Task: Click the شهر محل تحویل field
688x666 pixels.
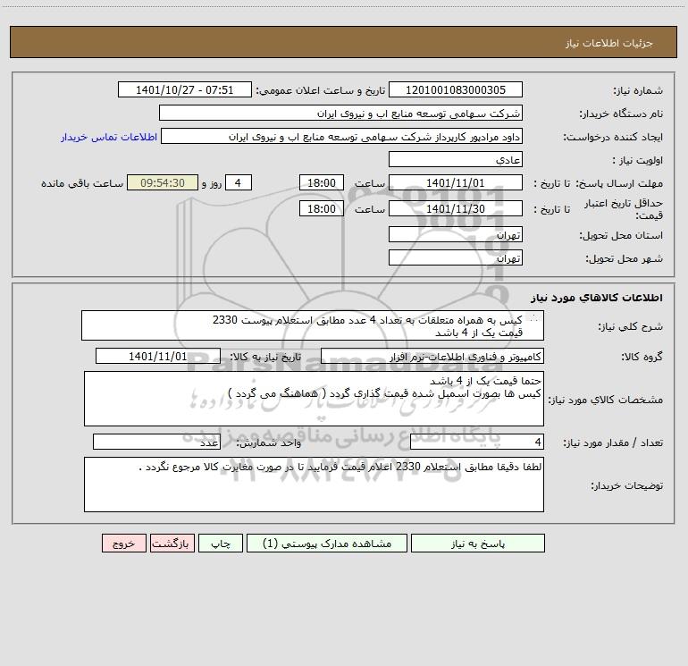Action: (456, 258)
